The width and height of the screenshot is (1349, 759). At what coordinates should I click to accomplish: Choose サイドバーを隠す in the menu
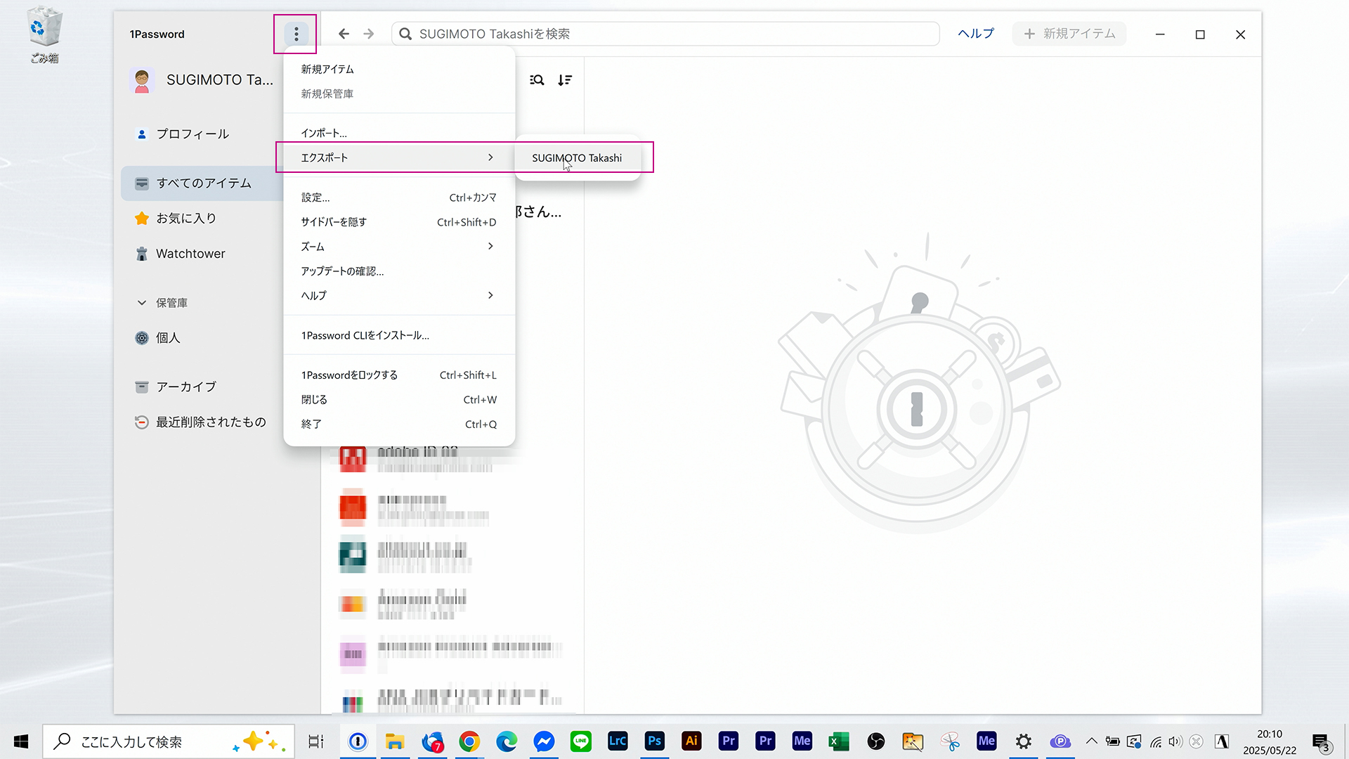399,222
